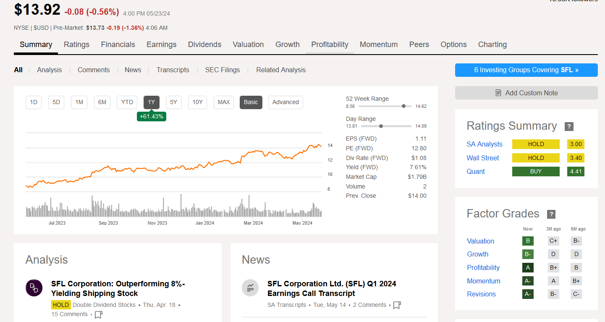Click 6 Investing Groups Covering SFL button
The width and height of the screenshot is (605, 322).
tap(526, 70)
